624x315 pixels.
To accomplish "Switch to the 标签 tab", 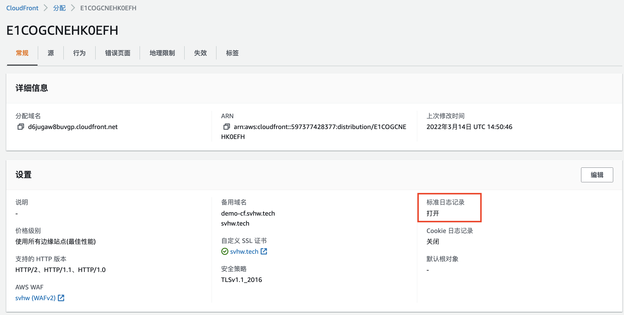I will pyautogui.click(x=232, y=53).
